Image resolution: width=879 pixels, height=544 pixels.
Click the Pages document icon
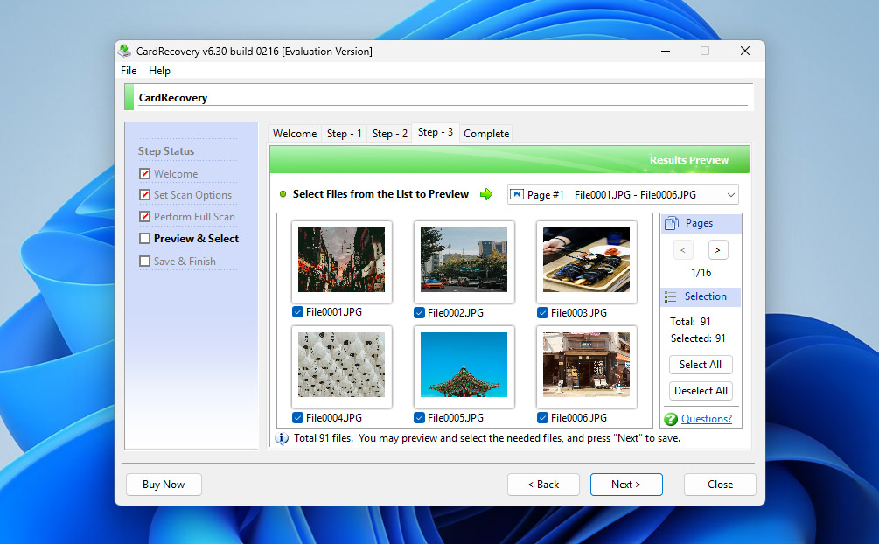pos(672,224)
